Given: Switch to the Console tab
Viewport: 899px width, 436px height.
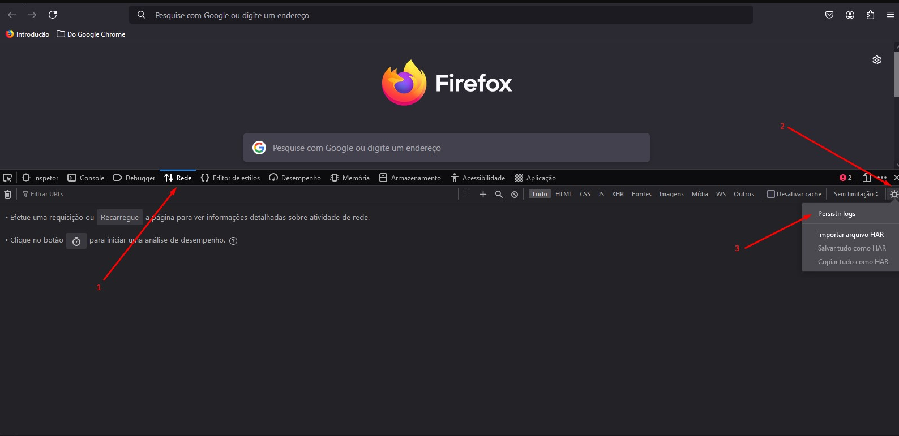Looking at the screenshot, I should click(x=86, y=178).
